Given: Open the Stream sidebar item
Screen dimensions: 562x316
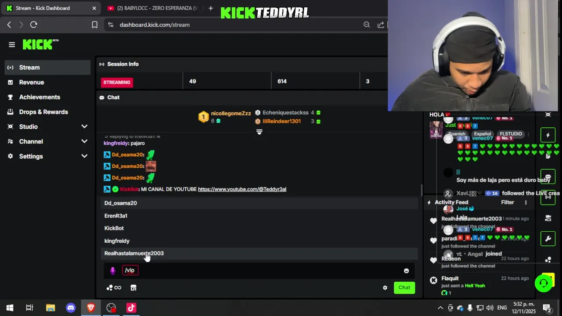Looking at the screenshot, I should click(x=47, y=68).
